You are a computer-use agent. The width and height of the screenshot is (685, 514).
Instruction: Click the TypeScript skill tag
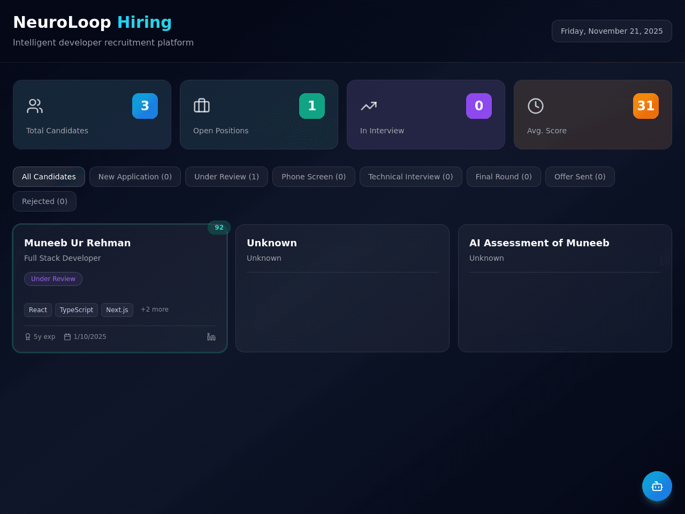[77, 310]
